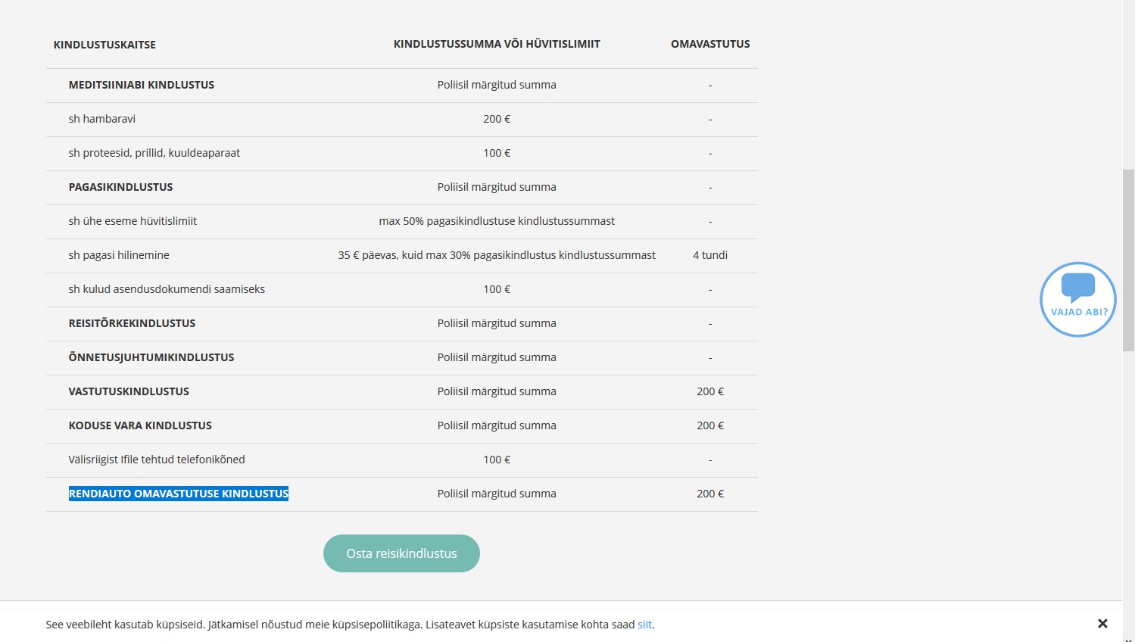
Task: Open the 'Vajad abi?' chat bubble
Action: 1077,299
